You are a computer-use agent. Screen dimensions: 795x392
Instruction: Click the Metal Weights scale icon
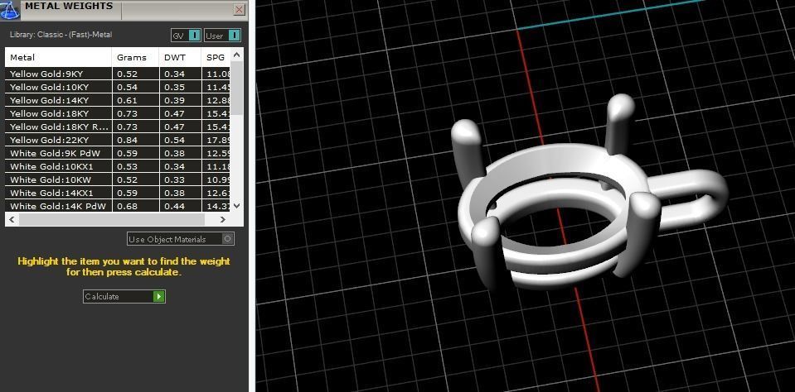[x=9, y=10]
